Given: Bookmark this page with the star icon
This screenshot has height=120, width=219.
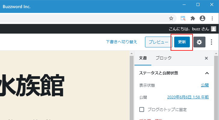Looking at the screenshot, I should point(171,18).
